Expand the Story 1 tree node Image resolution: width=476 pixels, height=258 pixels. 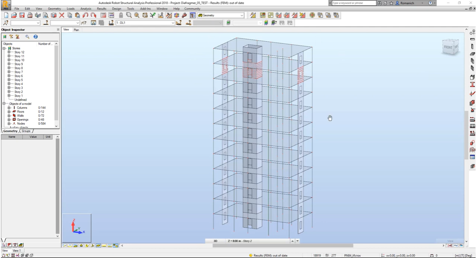coord(9,96)
